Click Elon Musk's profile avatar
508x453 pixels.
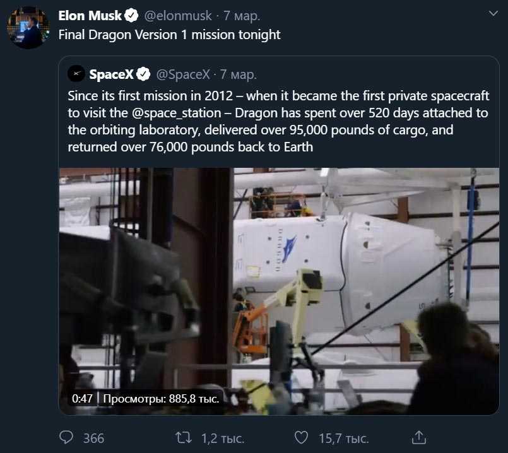tap(28, 28)
